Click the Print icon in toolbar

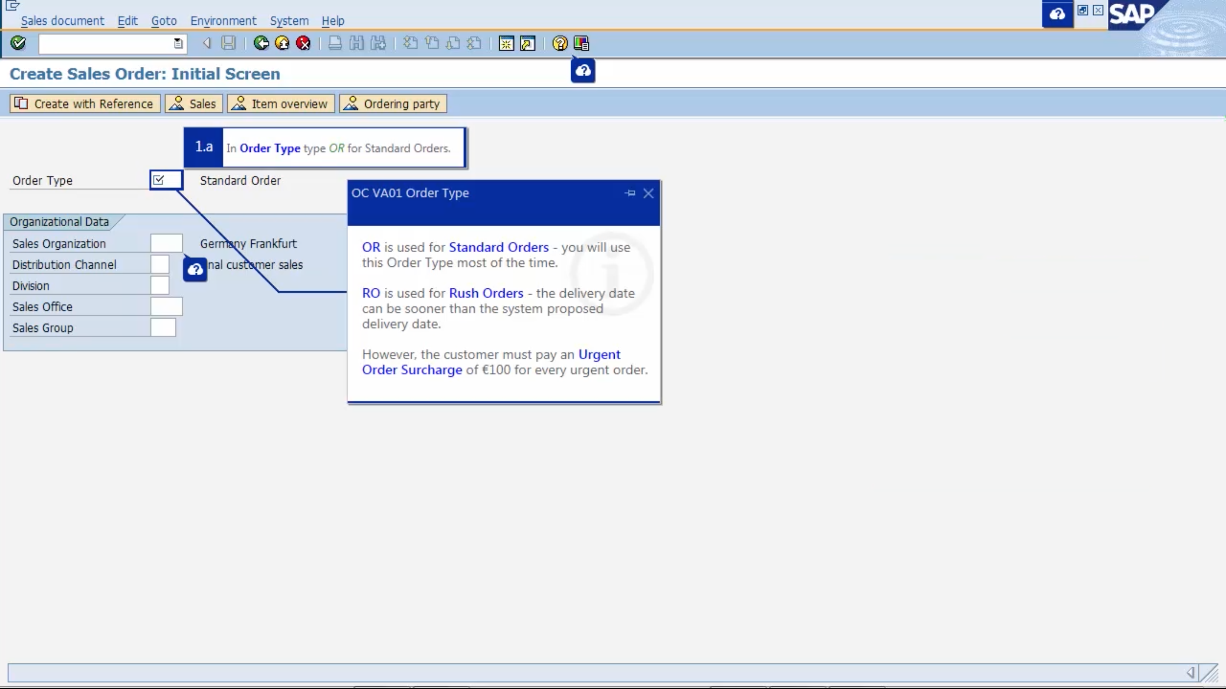coord(335,43)
